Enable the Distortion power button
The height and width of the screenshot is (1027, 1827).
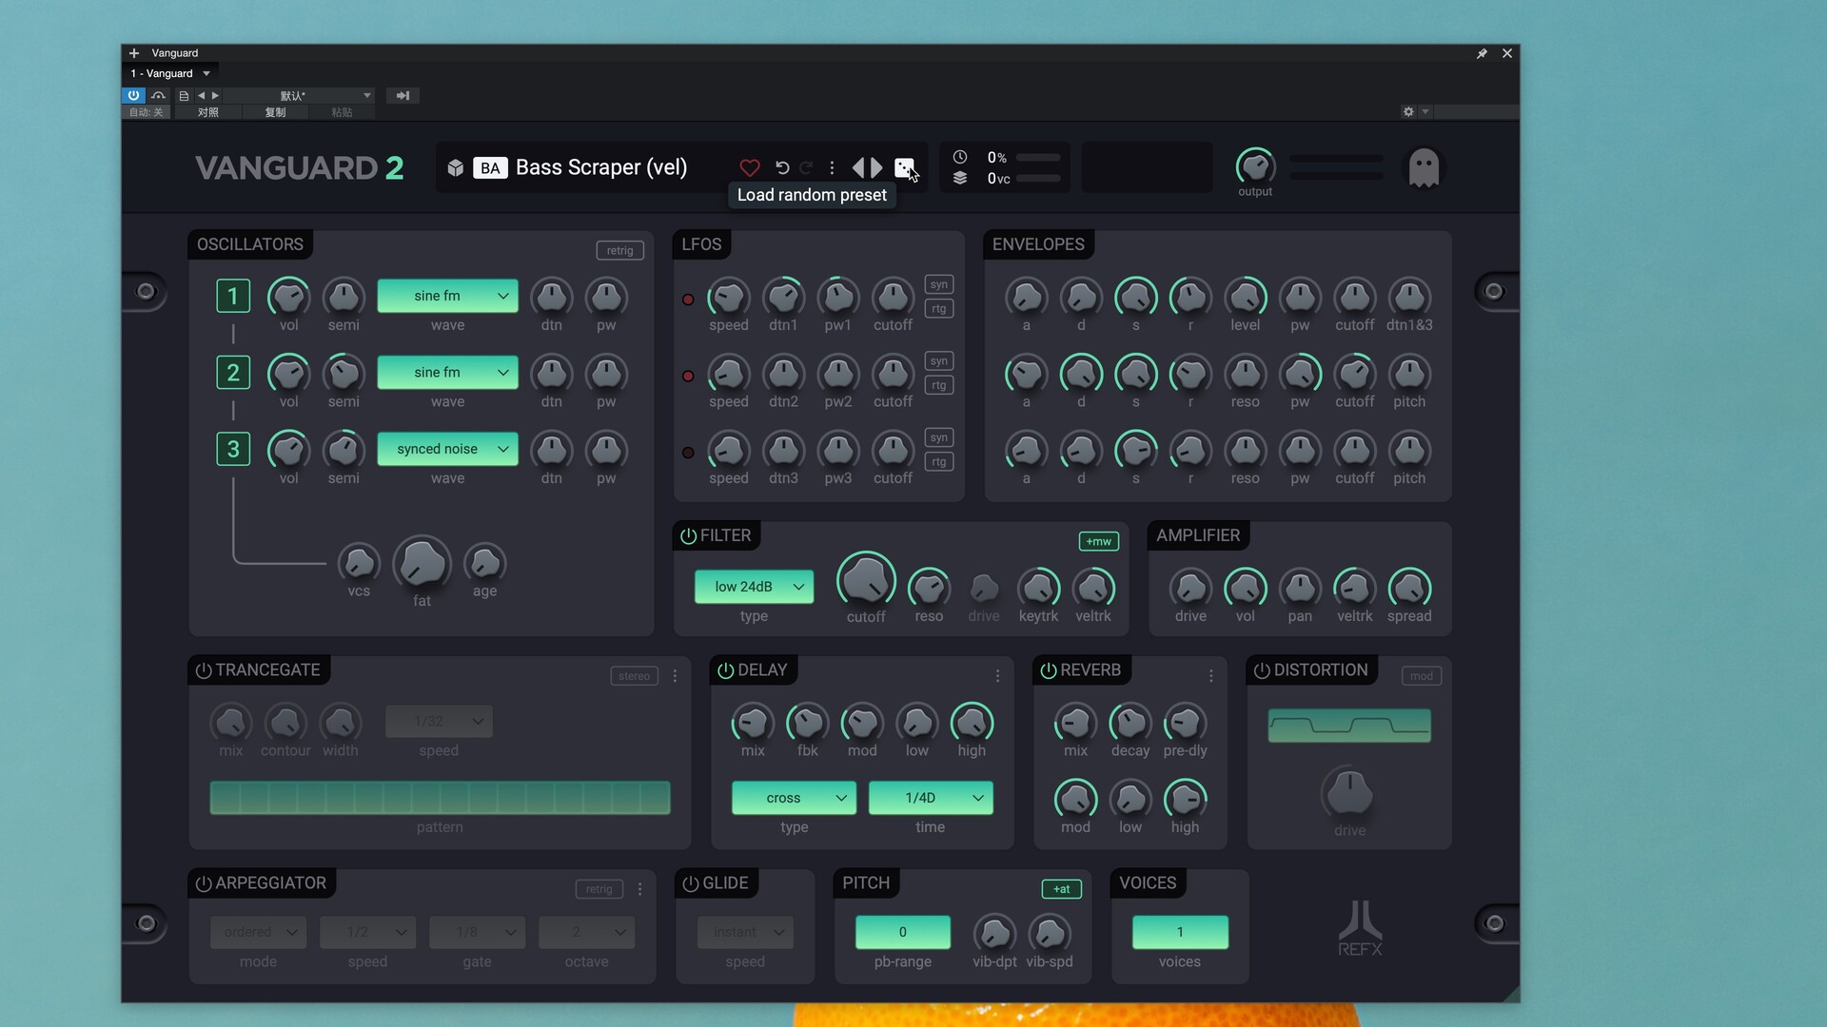coord(1262,670)
